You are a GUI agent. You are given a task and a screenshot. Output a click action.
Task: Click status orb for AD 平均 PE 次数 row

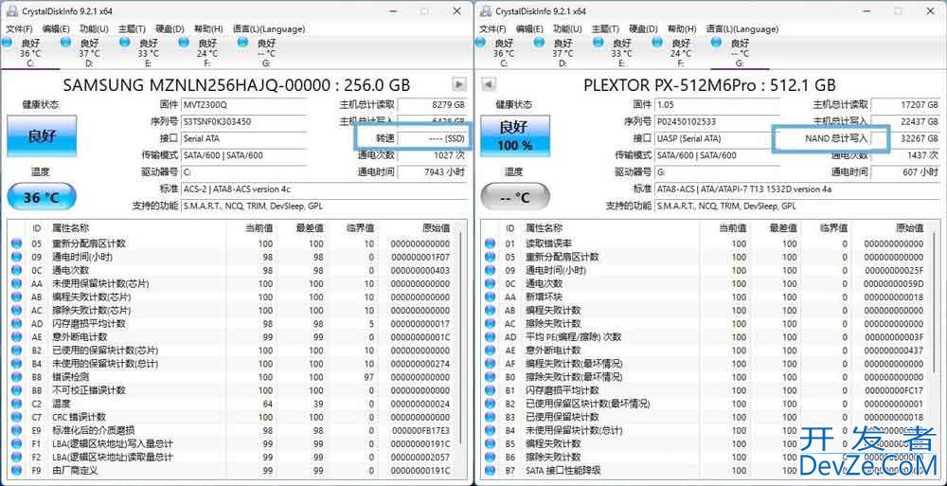pos(490,337)
